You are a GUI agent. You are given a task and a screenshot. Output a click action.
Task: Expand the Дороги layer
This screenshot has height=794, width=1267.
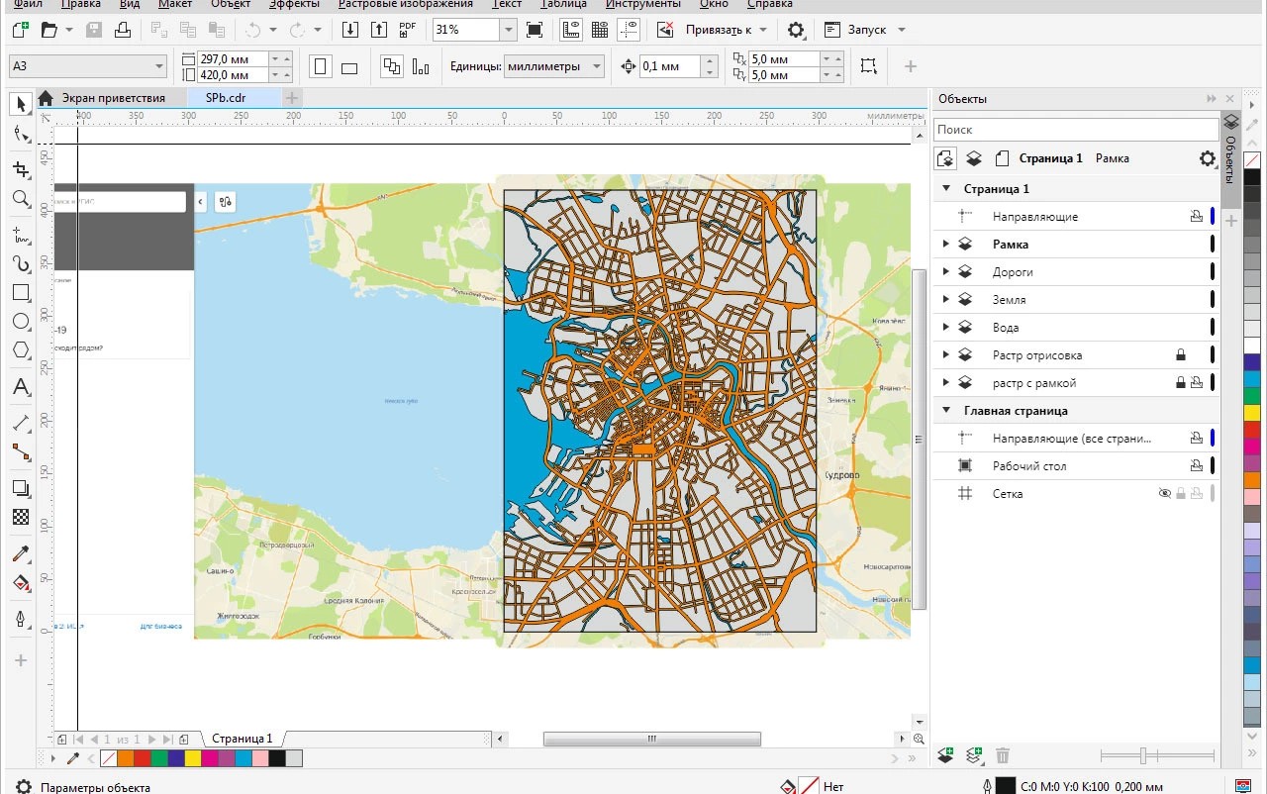945,271
